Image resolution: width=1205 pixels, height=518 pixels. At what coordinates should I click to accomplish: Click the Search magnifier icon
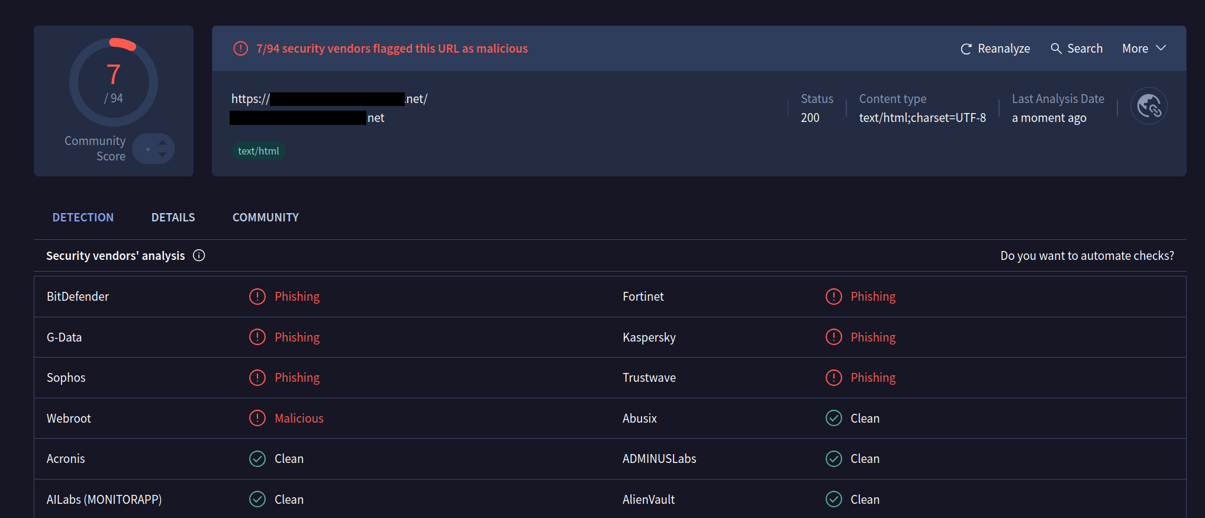[1056, 49]
